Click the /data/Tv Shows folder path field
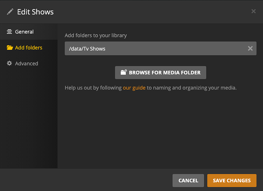This screenshot has width=263, height=191. click(x=152, y=48)
